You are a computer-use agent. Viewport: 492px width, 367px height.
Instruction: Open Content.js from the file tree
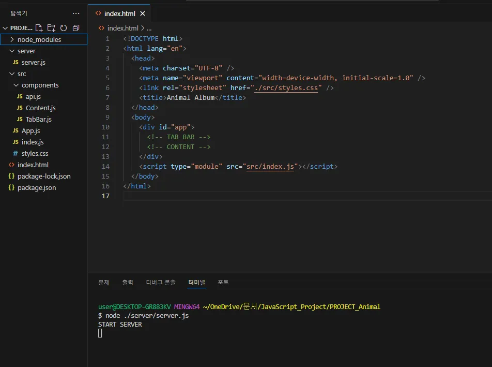click(40, 108)
